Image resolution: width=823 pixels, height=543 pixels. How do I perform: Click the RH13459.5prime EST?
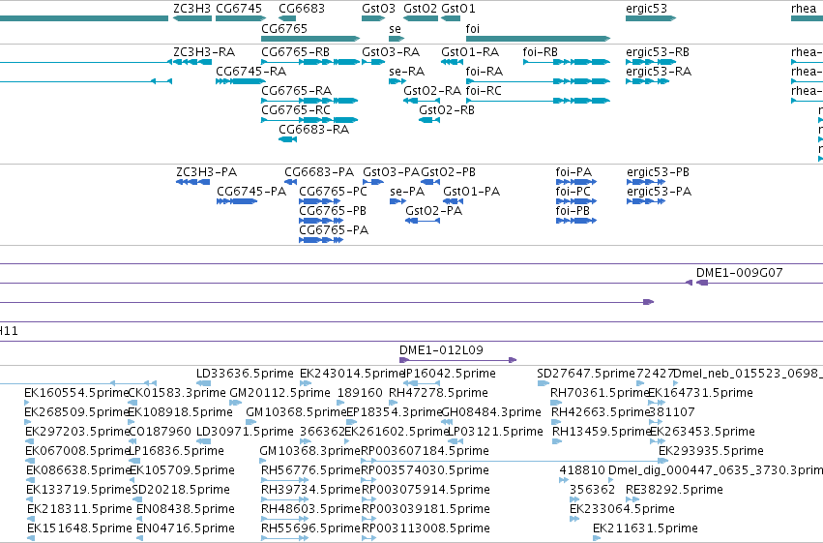(557, 441)
